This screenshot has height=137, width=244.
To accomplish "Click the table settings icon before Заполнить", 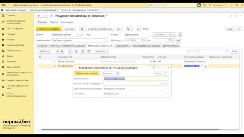I will coord(89,51).
